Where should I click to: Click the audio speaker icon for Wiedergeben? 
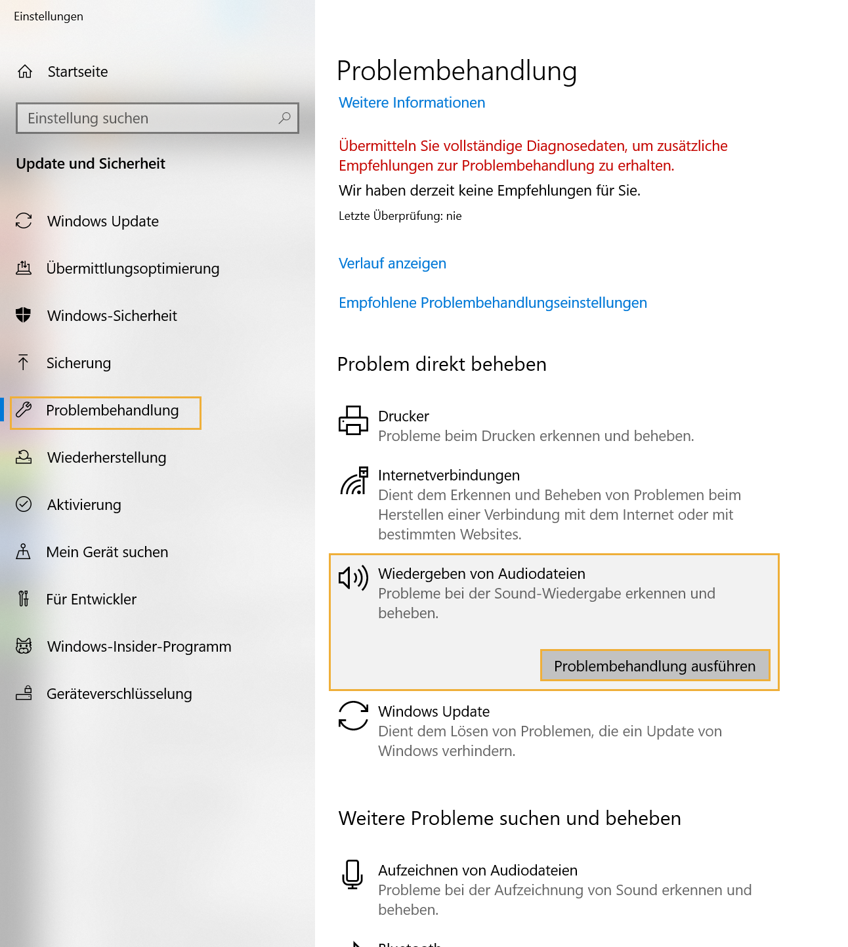pyautogui.click(x=353, y=578)
